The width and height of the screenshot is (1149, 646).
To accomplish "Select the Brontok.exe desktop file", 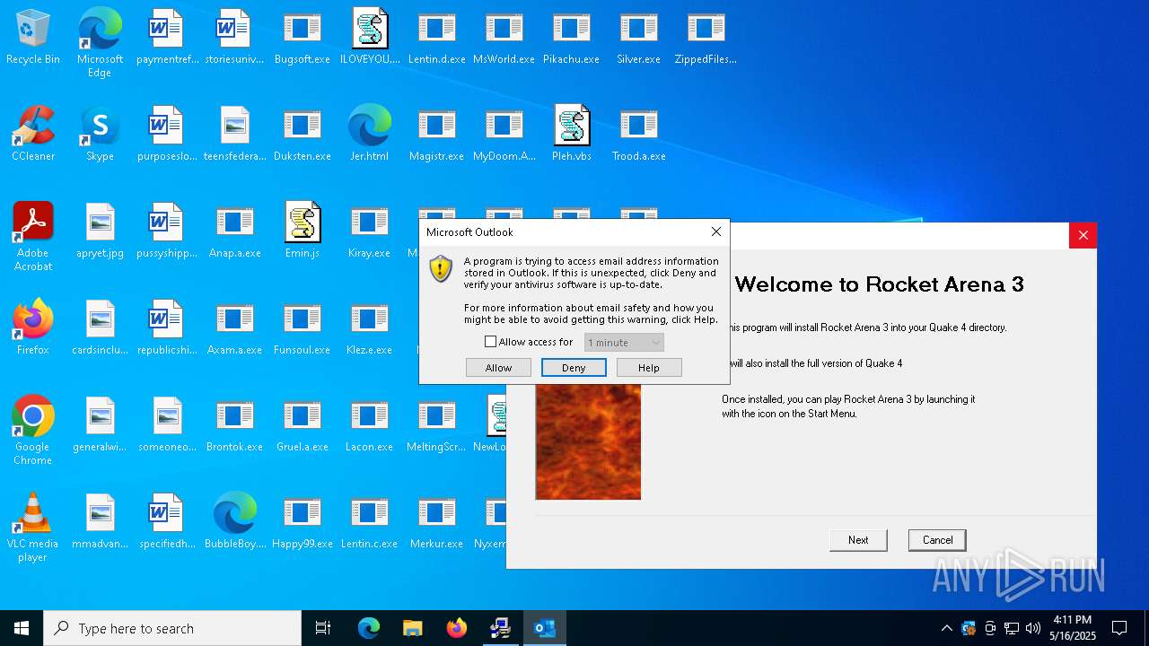I will [x=235, y=424].
